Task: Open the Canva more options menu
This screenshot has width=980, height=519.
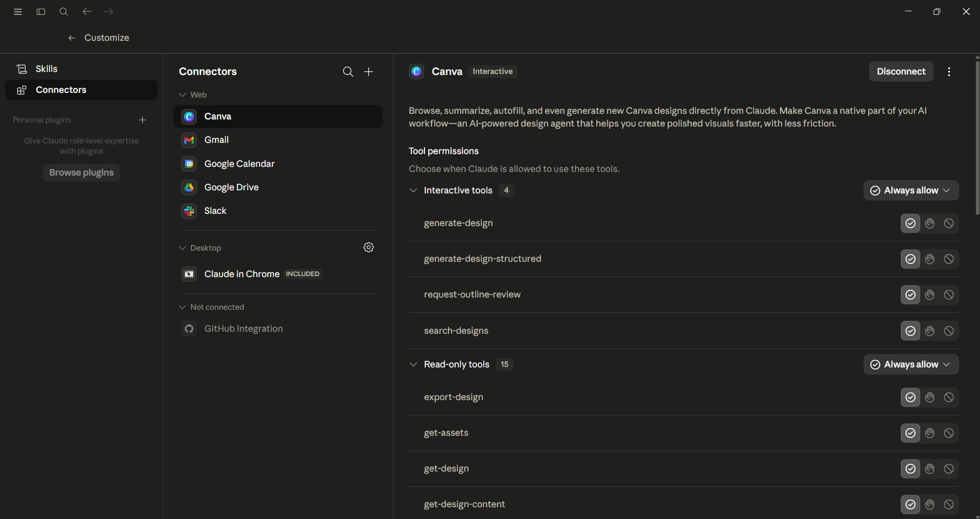Action: tap(949, 71)
